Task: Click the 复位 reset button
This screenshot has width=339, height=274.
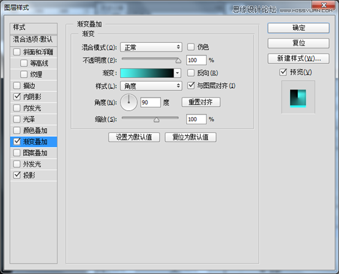Action: click(299, 43)
